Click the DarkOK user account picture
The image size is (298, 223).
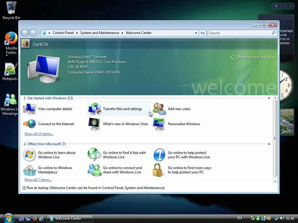click(26, 44)
